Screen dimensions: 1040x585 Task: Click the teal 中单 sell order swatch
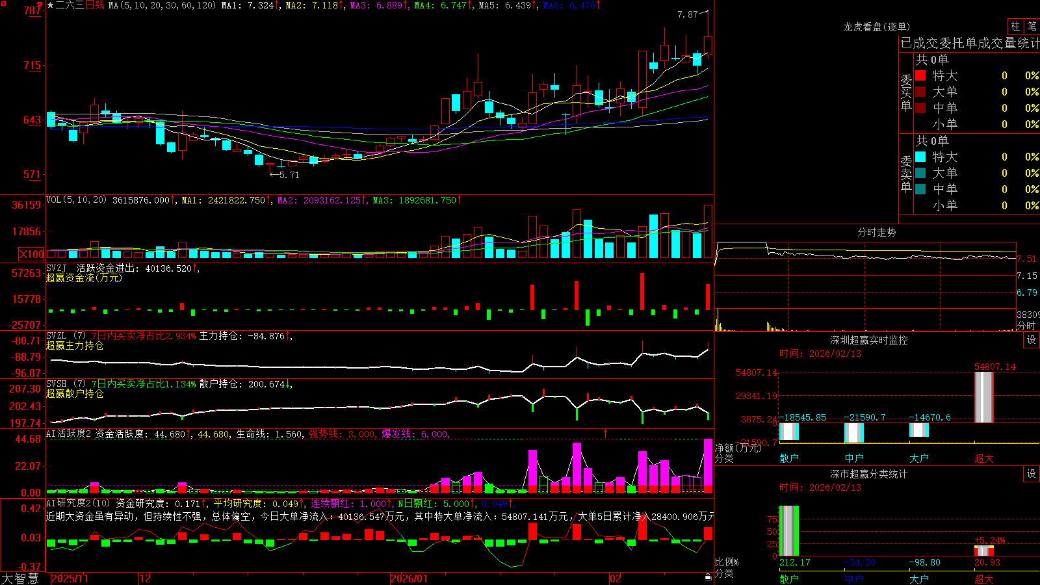coord(920,189)
